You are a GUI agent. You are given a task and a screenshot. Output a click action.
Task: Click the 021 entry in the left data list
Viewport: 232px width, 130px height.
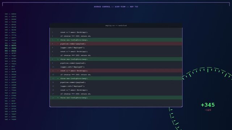(10, 101)
